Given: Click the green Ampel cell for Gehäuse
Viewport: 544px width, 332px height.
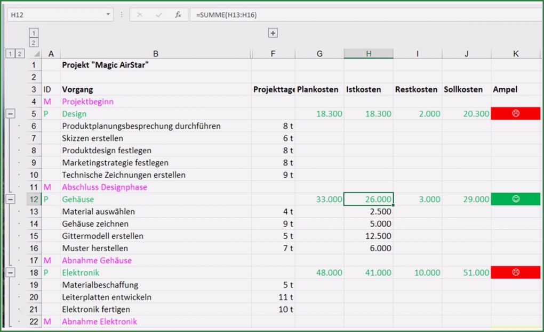Looking at the screenshot, I should click(515, 199).
